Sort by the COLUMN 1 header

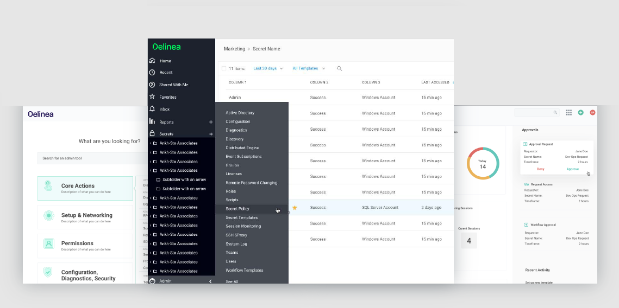237,82
